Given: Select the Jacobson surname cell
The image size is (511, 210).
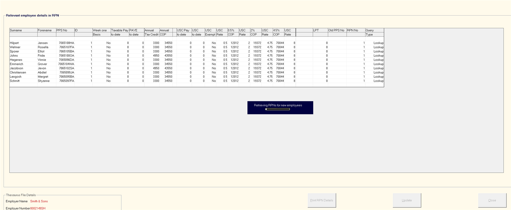Looking at the screenshot, I should 23,68.
